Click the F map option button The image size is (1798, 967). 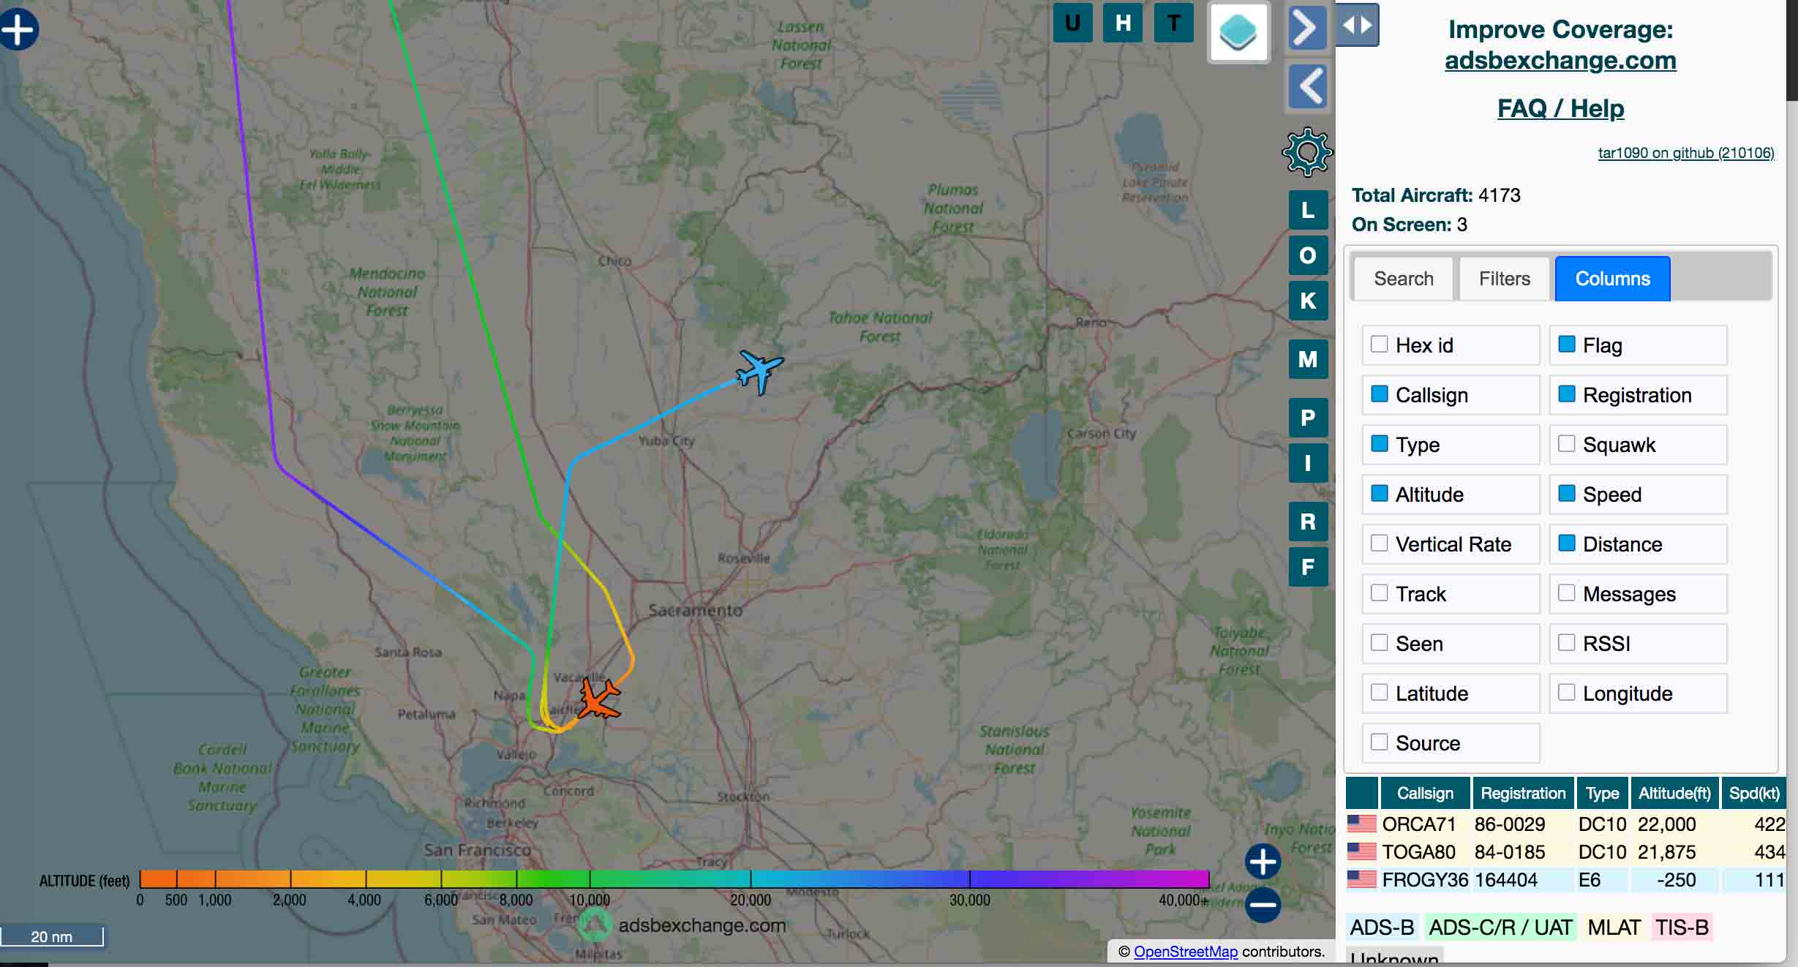pos(1308,567)
